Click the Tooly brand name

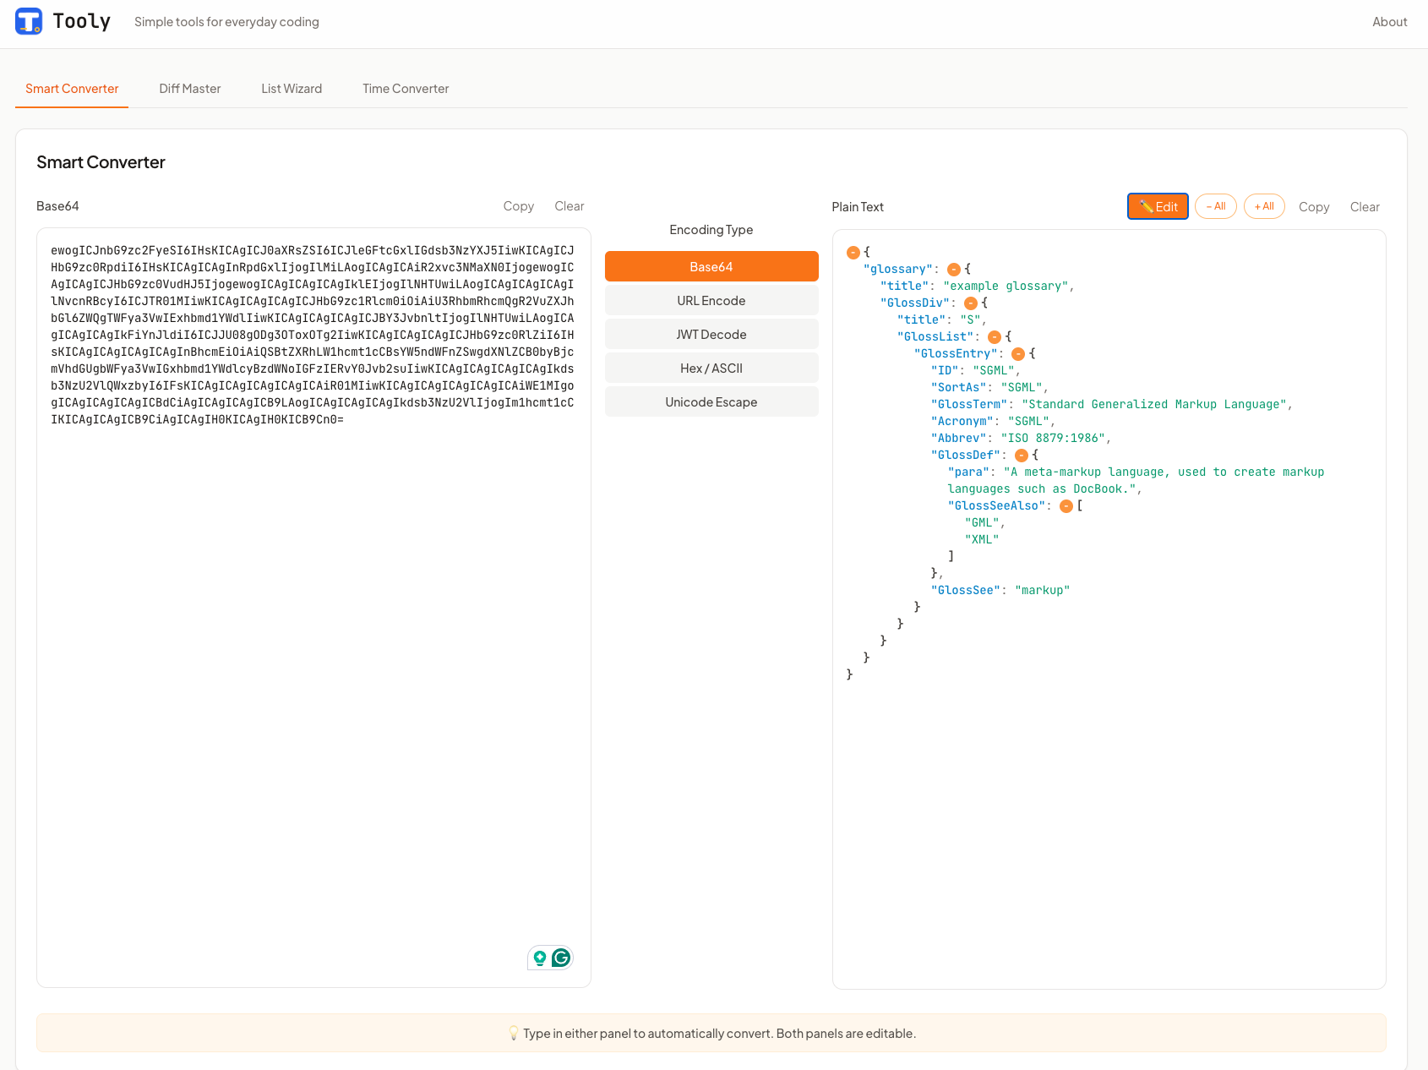82,21
